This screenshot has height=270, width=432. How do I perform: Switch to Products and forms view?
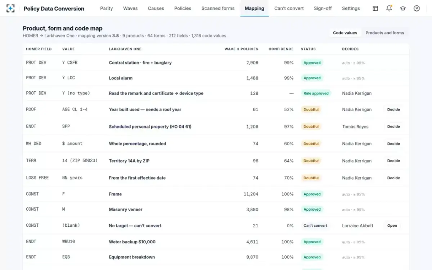385,33
